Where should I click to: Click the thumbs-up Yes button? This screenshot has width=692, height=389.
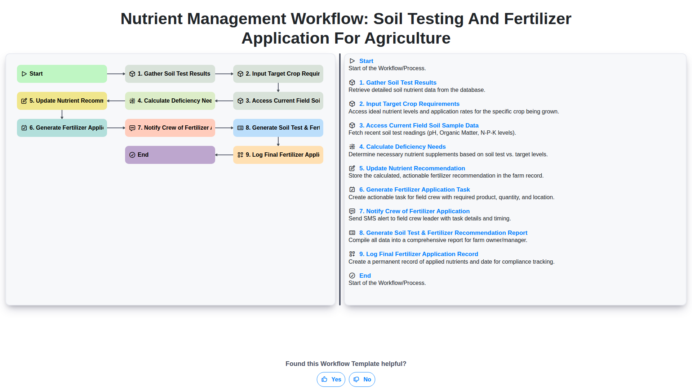[331, 379]
